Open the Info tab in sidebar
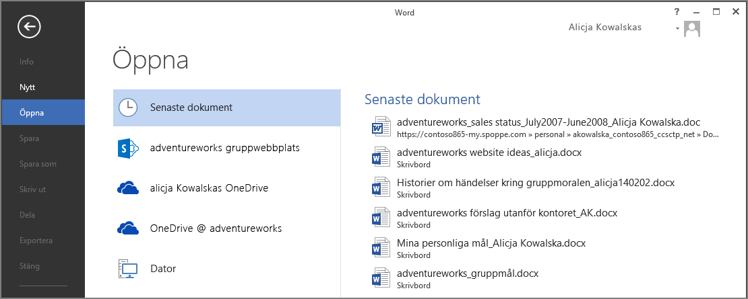The width and height of the screenshot is (748, 299). click(43, 62)
